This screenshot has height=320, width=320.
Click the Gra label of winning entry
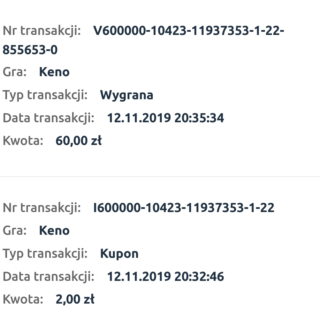click(x=15, y=72)
